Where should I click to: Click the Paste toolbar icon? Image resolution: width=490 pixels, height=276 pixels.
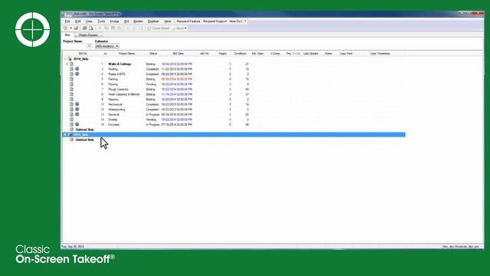coord(113,28)
